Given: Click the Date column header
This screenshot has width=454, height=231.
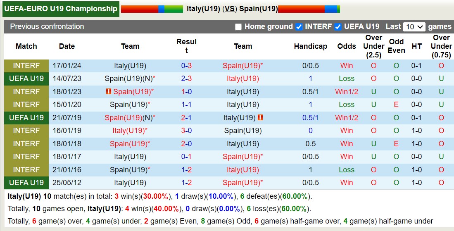Looking at the screenshot, I should (x=67, y=46).
